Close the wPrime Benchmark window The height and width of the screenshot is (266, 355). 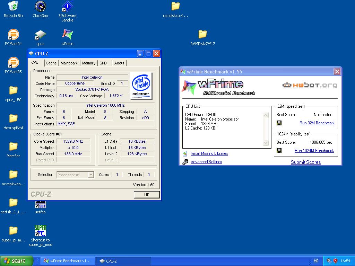click(337, 72)
